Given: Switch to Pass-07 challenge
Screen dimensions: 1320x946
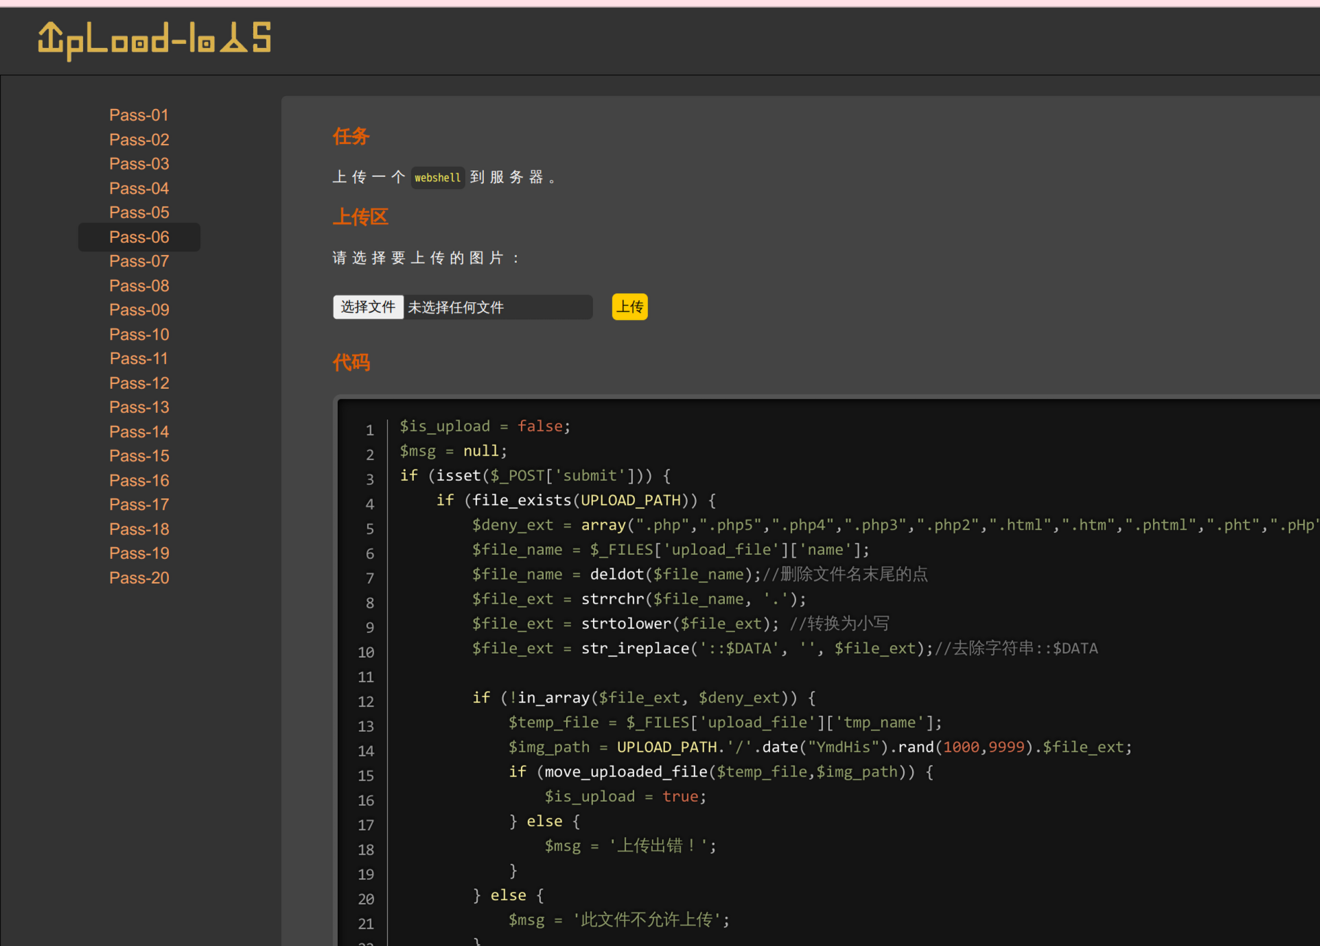Looking at the screenshot, I should point(139,261).
